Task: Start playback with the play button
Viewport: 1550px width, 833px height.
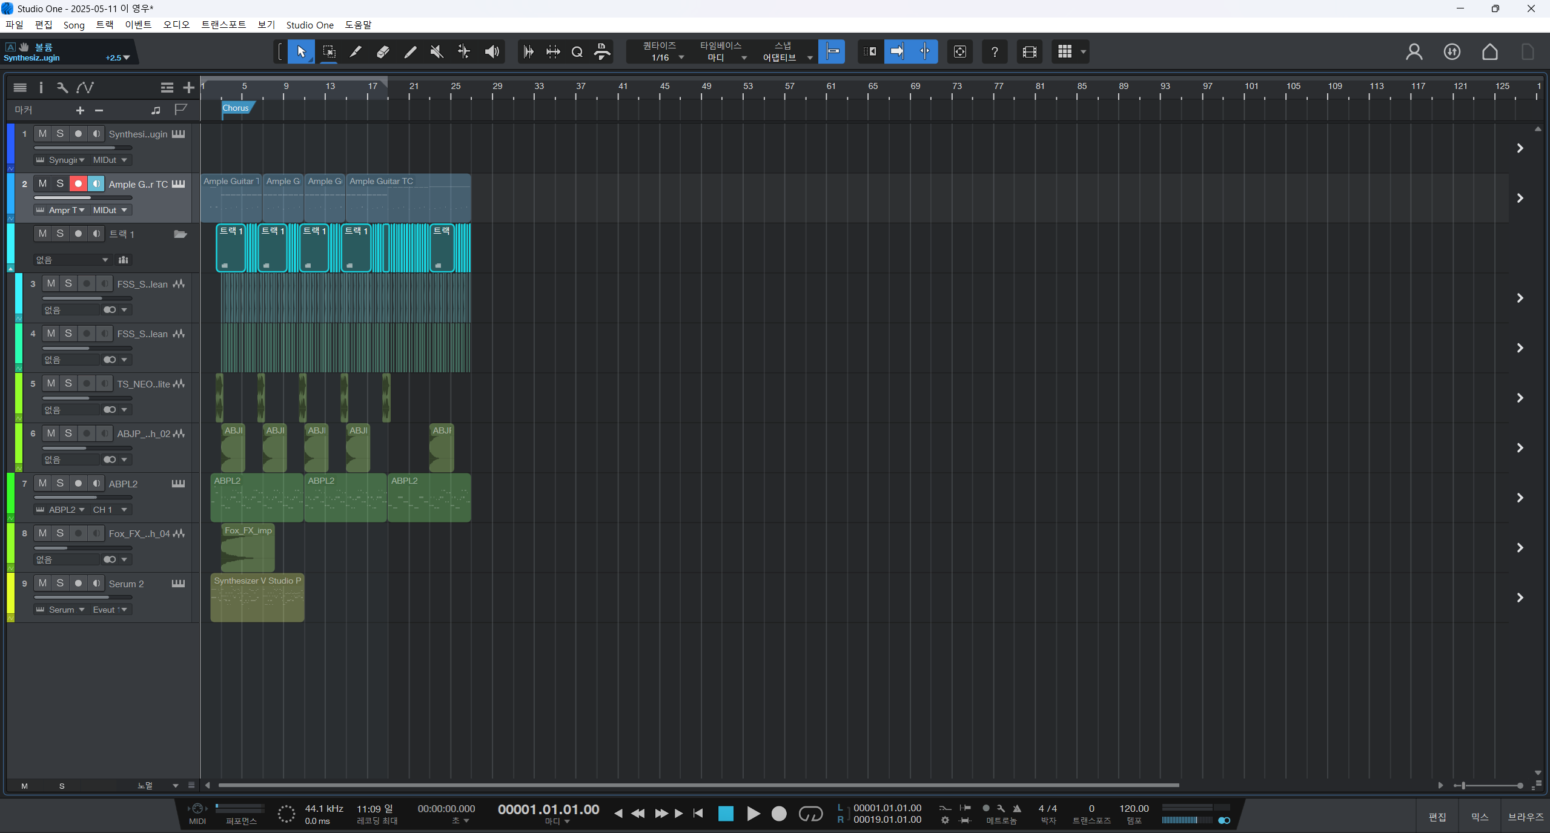Action: [753, 814]
